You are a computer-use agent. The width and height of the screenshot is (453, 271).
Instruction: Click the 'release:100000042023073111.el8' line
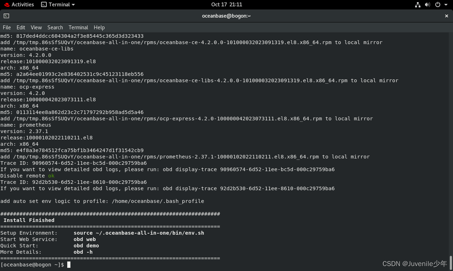tap(48, 100)
